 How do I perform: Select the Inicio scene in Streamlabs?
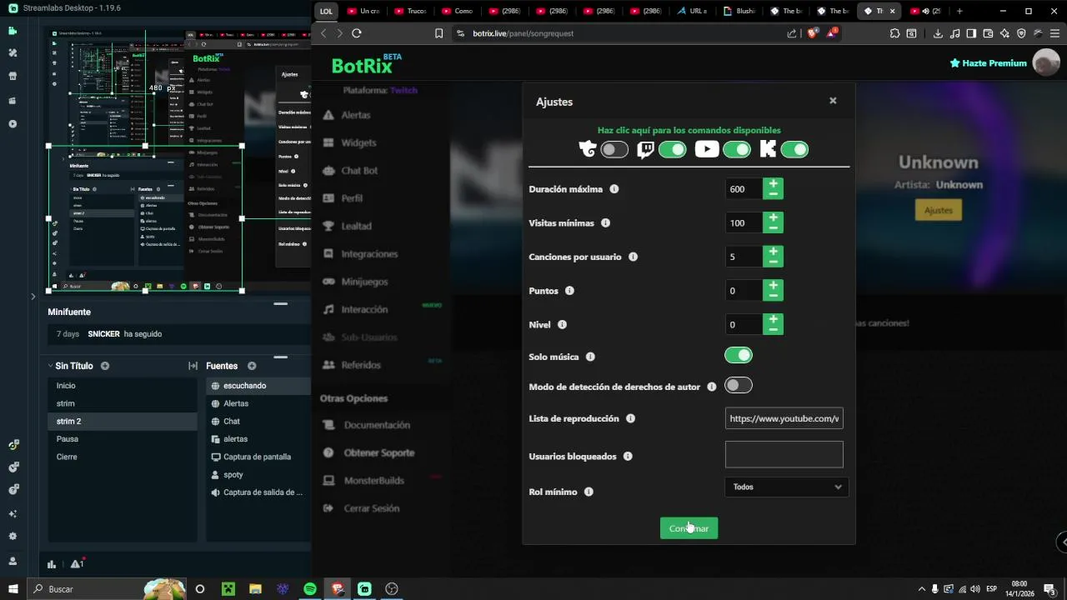[x=123, y=386]
